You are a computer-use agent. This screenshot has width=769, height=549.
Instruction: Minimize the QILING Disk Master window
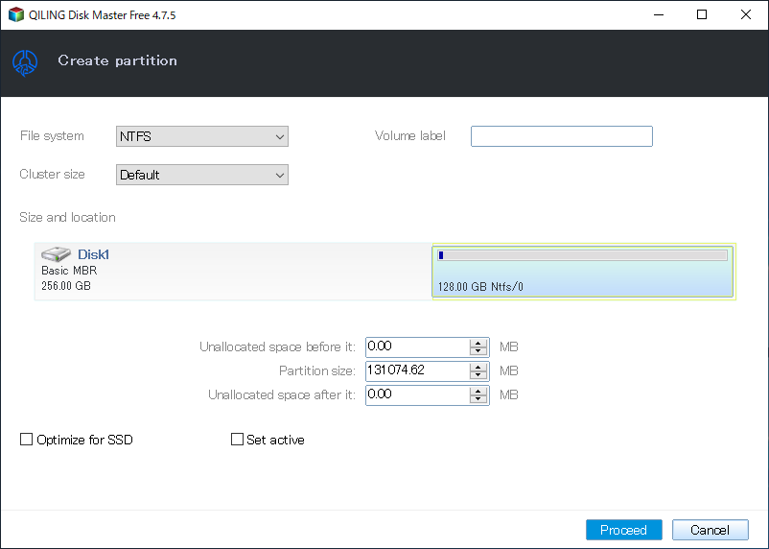(x=659, y=14)
